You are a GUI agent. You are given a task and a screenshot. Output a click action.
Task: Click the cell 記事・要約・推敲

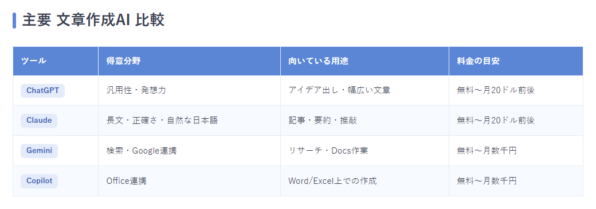(x=364, y=120)
